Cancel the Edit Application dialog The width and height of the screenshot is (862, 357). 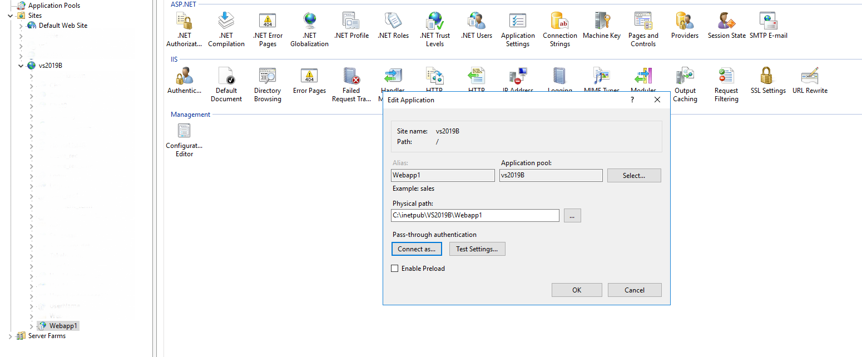[x=635, y=290]
